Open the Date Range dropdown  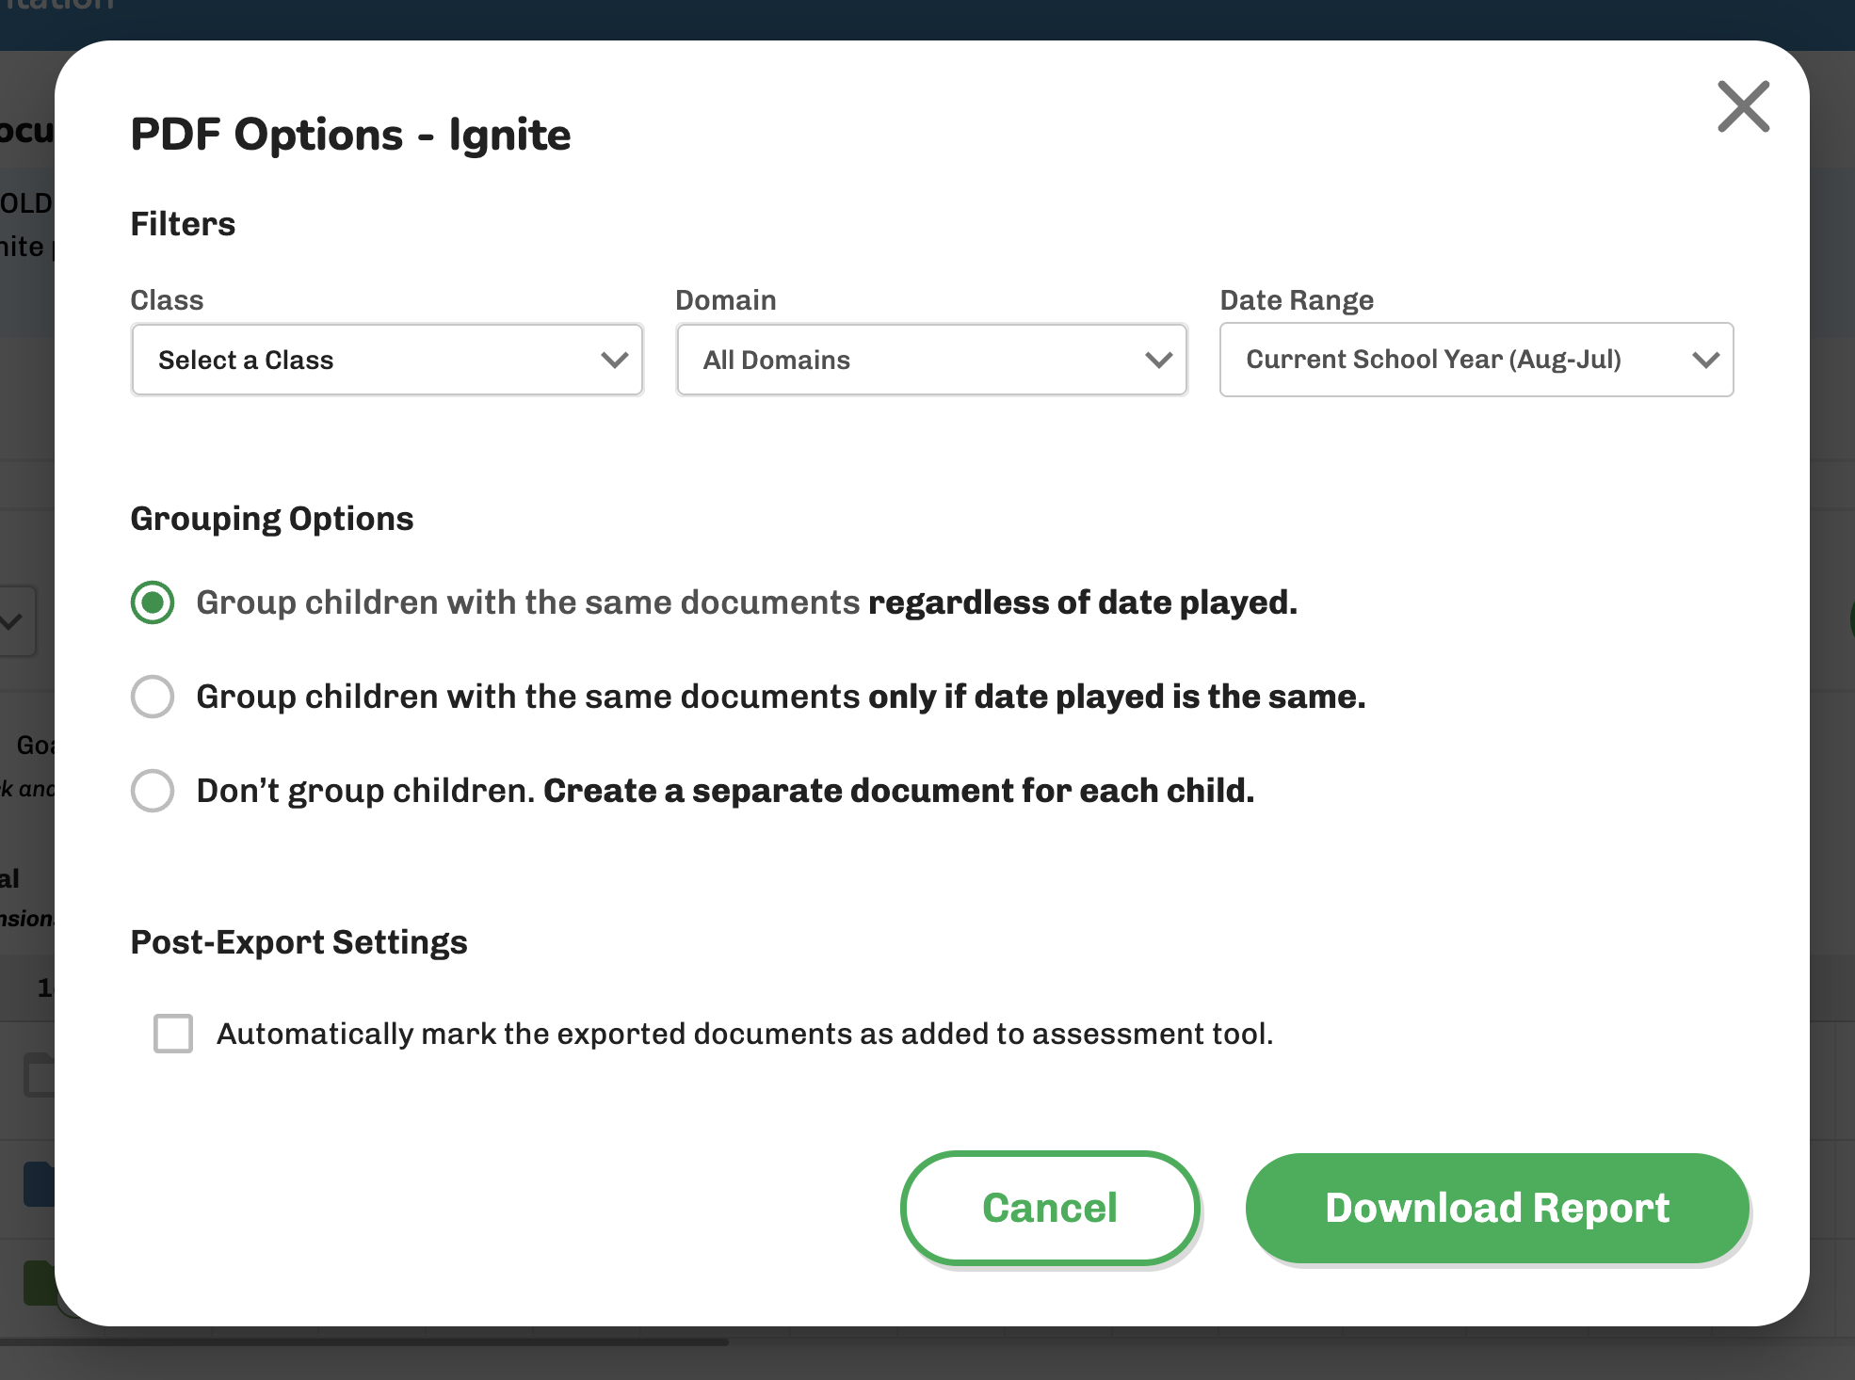(x=1476, y=360)
